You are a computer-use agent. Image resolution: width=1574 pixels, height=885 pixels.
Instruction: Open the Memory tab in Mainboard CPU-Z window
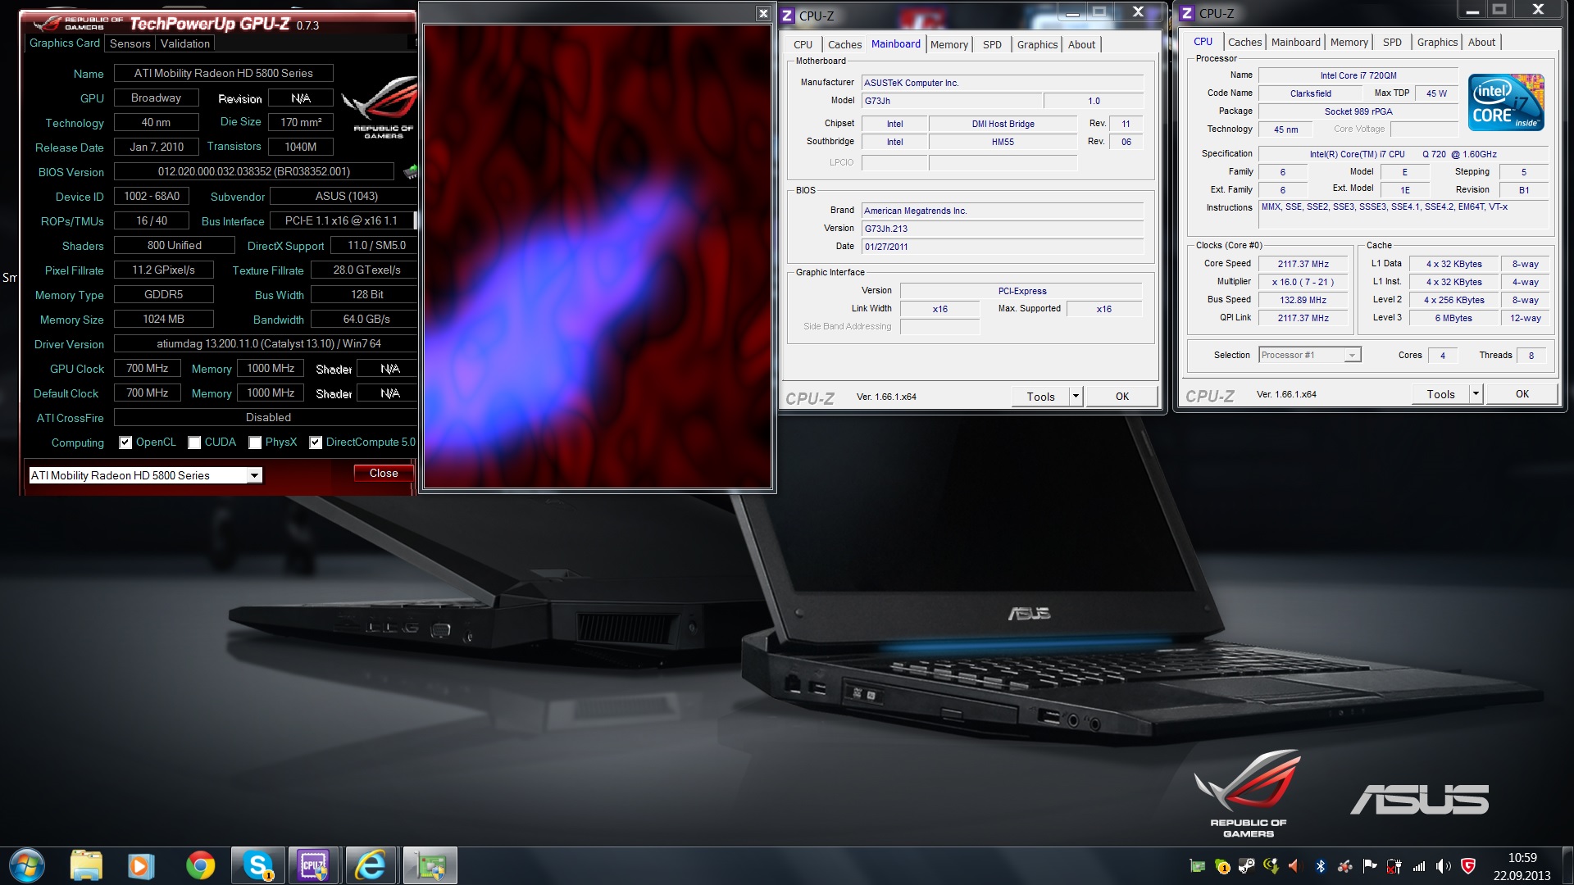948,45
